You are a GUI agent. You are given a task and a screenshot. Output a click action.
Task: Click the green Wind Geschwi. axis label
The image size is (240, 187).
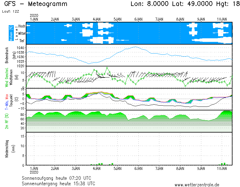point(7,77)
